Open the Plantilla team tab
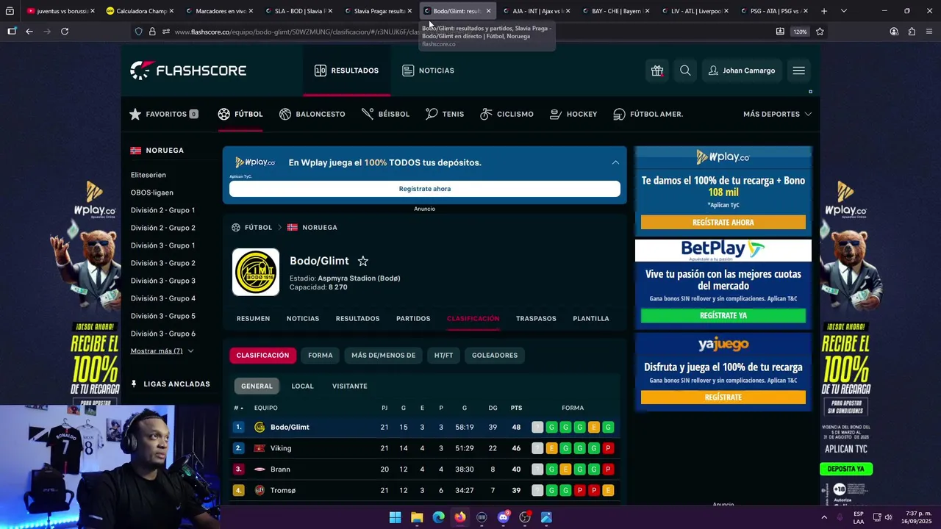941x529 pixels. [x=591, y=319]
